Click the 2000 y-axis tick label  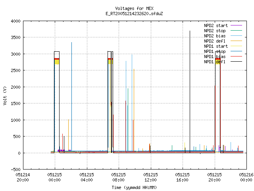(x=16, y=87)
